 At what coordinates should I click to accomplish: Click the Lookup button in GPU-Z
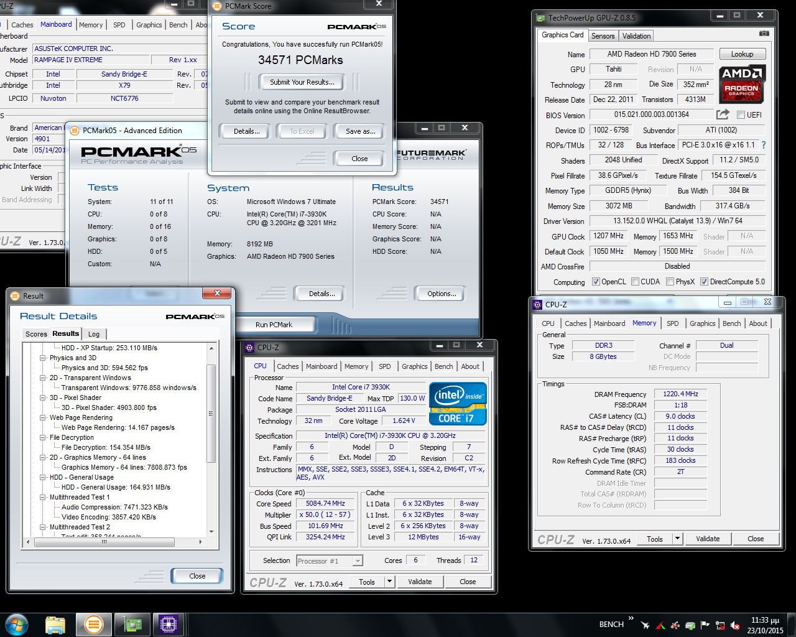click(742, 54)
